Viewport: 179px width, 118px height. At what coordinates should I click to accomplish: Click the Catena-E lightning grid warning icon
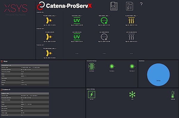point(92,94)
